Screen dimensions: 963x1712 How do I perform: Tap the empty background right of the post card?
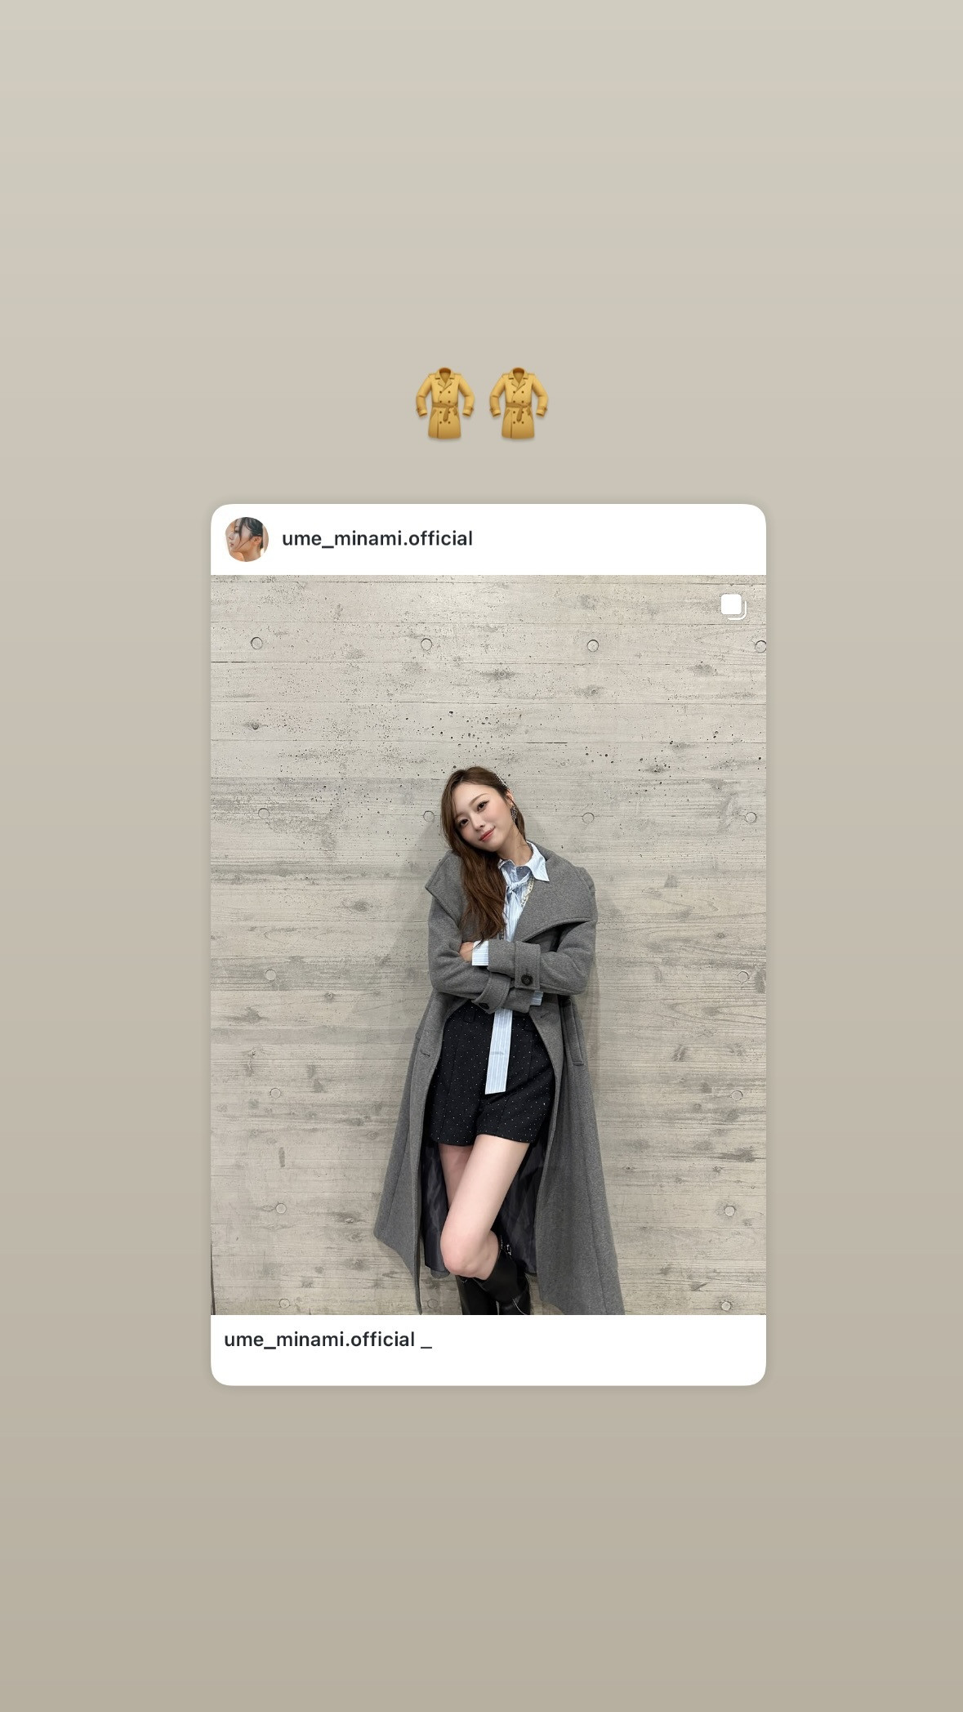click(865, 945)
